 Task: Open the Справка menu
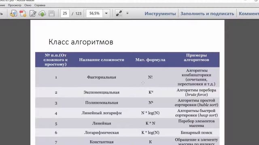coord(40,5)
